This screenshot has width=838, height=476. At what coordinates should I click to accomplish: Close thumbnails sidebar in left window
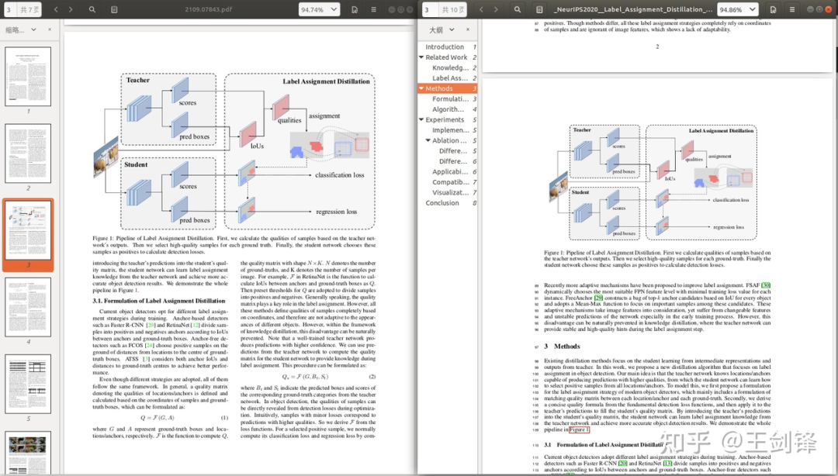point(50,30)
